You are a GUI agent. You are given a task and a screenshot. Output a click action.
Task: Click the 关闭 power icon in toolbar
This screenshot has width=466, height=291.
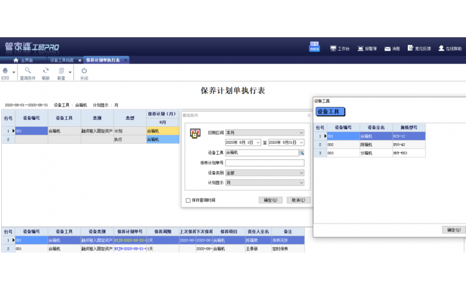[84, 70]
